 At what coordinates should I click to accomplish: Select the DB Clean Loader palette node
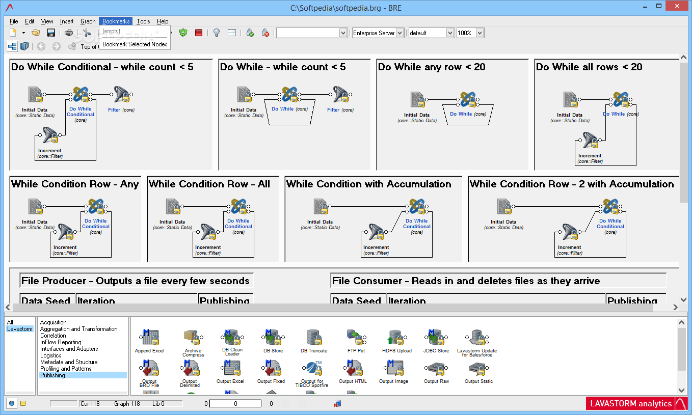point(232,343)
